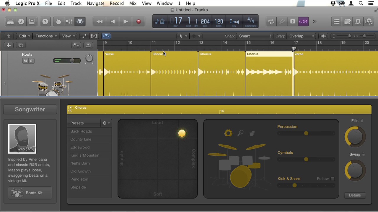Toggle the Editors scissors icon
378x212 pixels.
(80, 21)
